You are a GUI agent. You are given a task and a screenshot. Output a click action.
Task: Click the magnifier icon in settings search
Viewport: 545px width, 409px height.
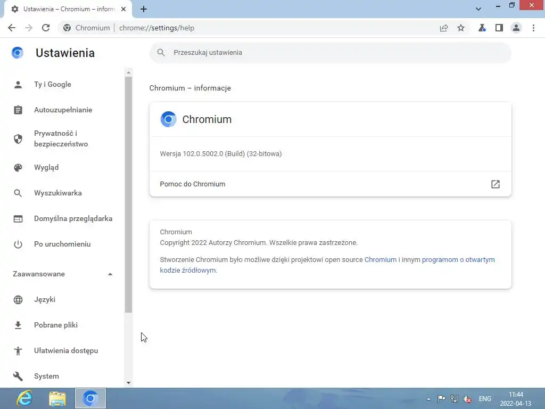(161, 53)
